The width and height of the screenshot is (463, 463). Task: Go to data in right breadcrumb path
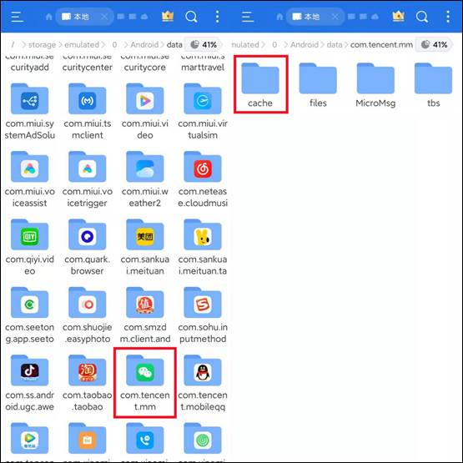tap(335, 44)
